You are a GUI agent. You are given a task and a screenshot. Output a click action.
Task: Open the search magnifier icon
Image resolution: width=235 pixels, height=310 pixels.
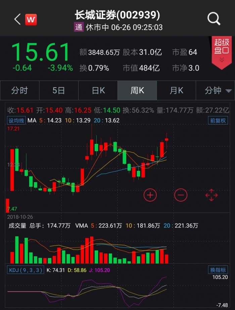(214, 19)
